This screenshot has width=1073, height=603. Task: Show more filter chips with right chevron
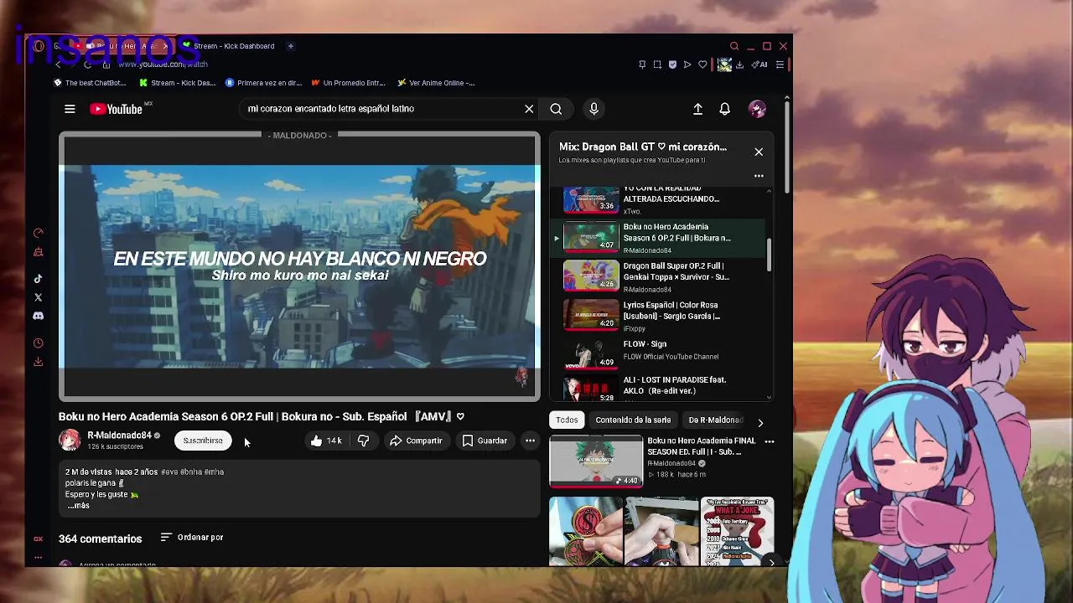click(x=760, y=423)
